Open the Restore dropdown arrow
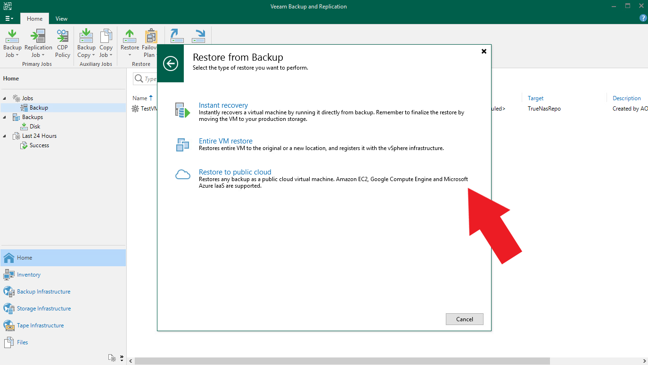 coord(130,55)
